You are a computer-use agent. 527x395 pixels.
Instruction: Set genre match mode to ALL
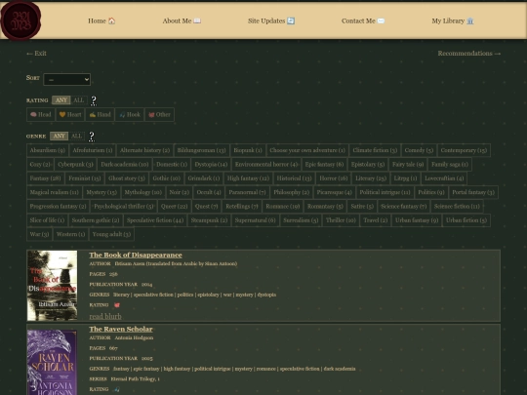pos(77,136)
